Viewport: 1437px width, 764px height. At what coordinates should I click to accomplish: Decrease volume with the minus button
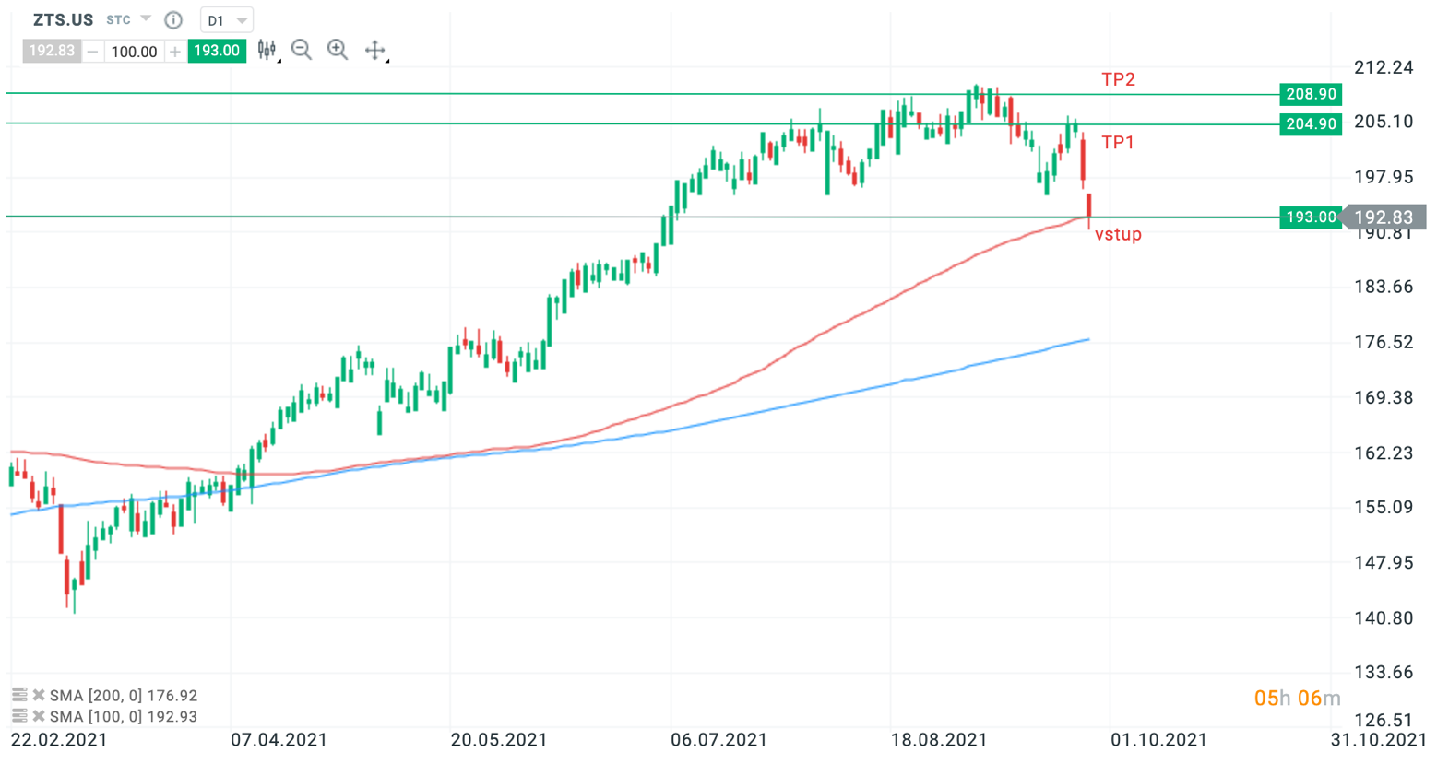(x=92, y=52)
